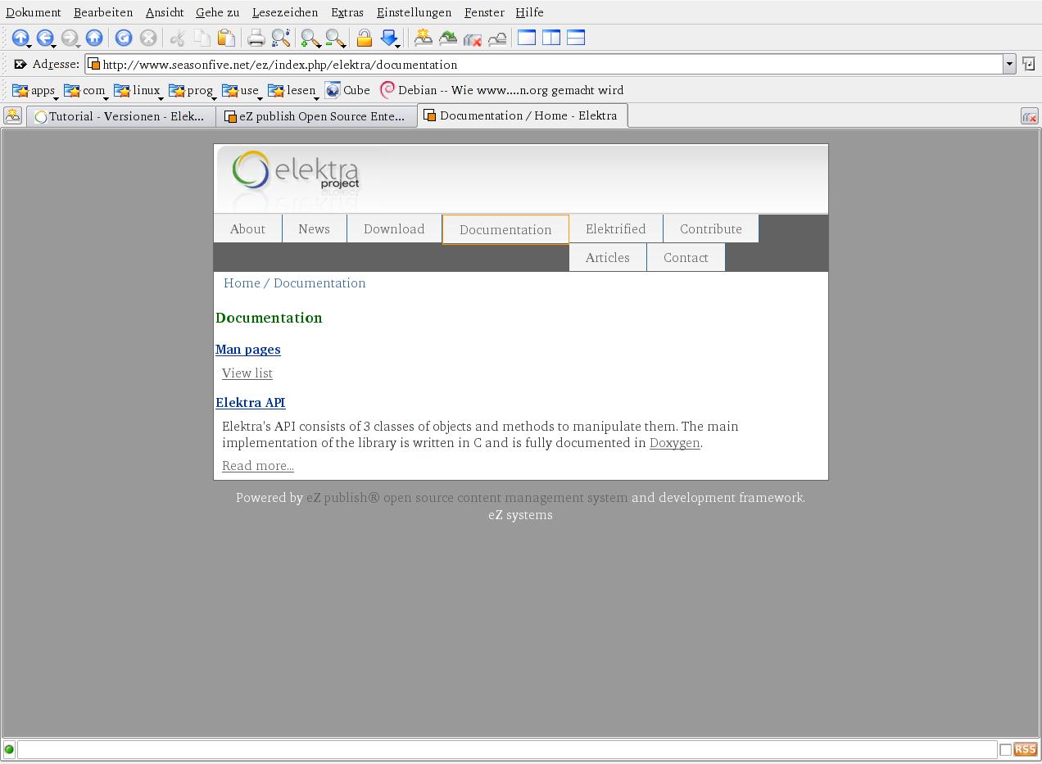
Task: Open the Dokument menu
Action: pyautogui.click(x=34, y=12)
